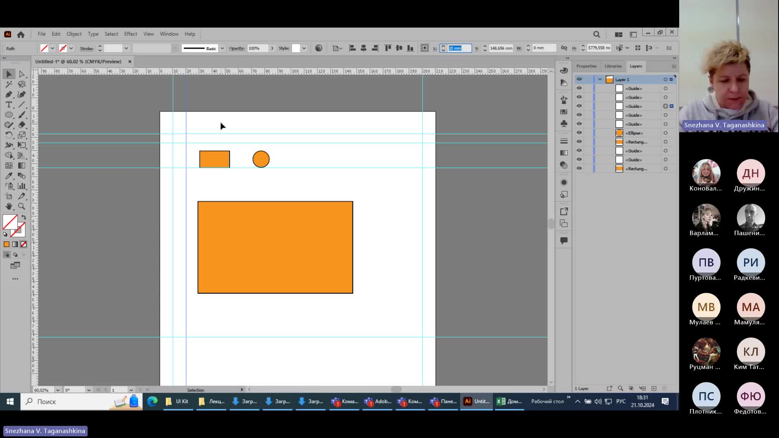779x438 pixels.
Task: Open the Effect menu
Action: 131,34
